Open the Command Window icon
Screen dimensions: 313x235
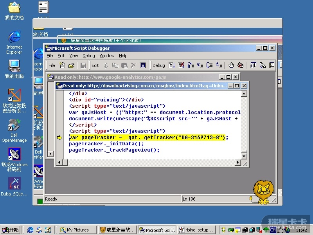click(272, 65)
